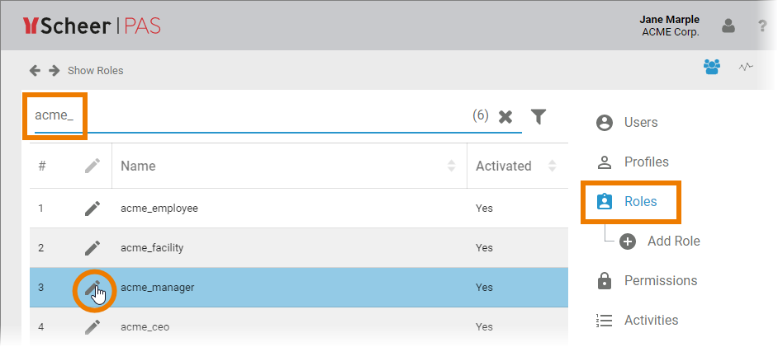The width and height of the screenshot is (778, 347).
Task: Open Users in sidebar menu
Action: [640, 123]
